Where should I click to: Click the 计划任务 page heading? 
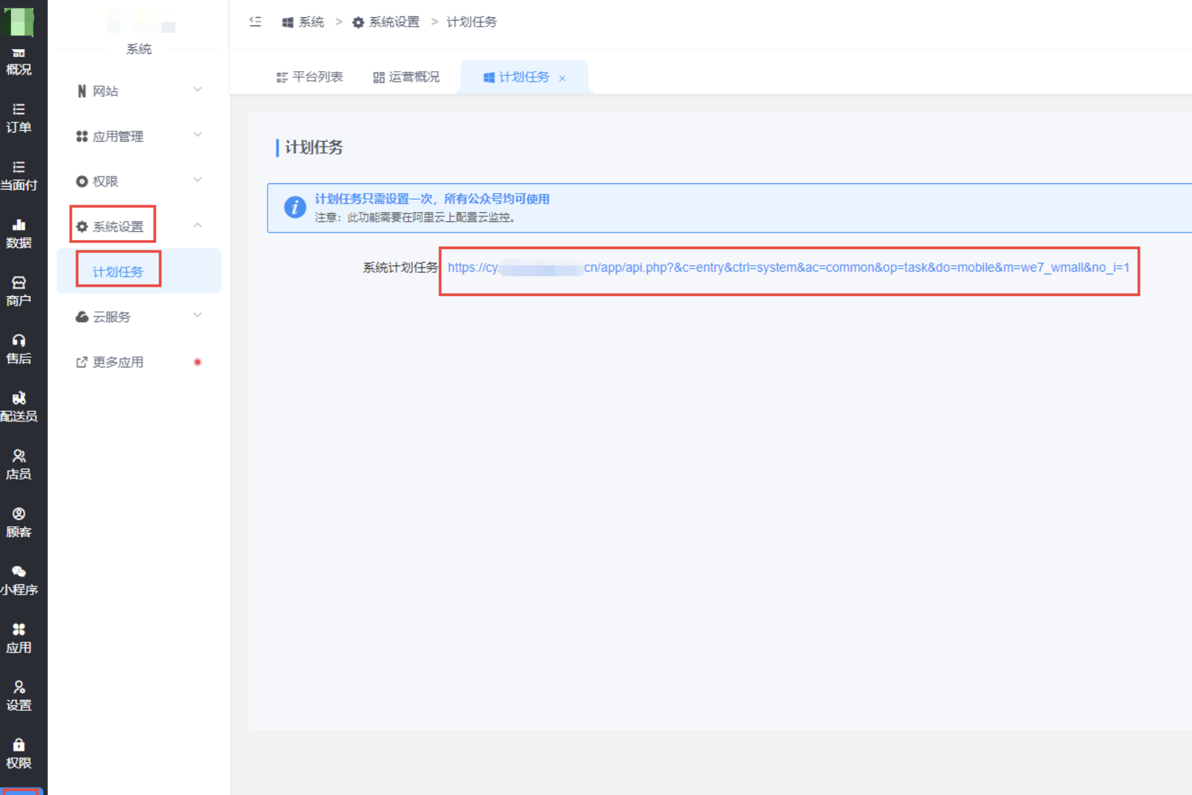coord(314,147)
